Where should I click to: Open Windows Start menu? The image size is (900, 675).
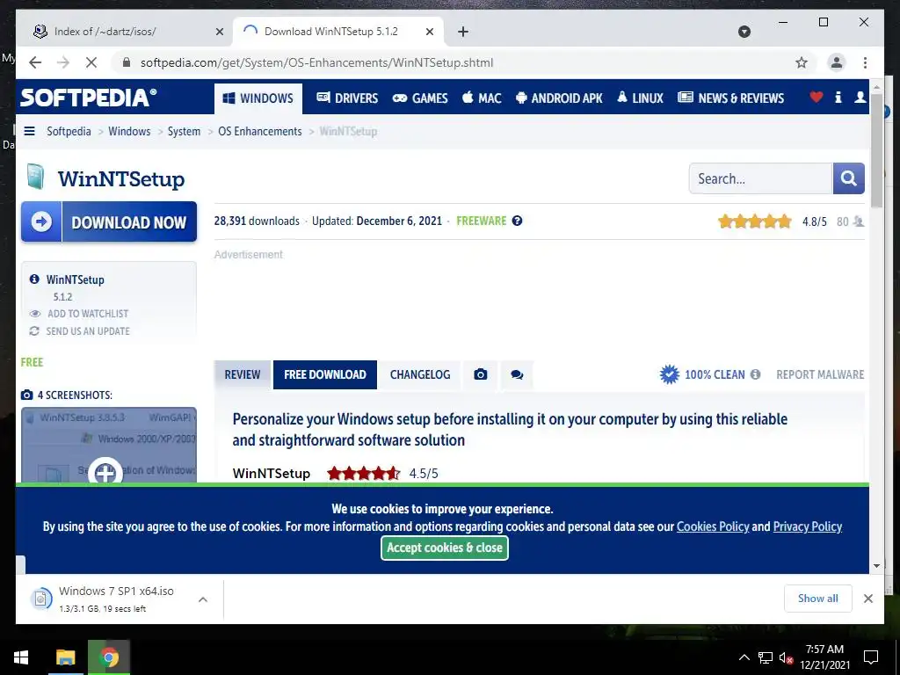click(x=21, y=657)
